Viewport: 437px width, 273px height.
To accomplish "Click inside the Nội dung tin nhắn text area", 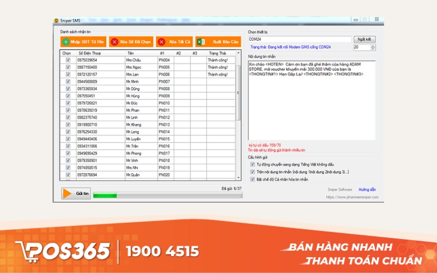I will point(311,100).
